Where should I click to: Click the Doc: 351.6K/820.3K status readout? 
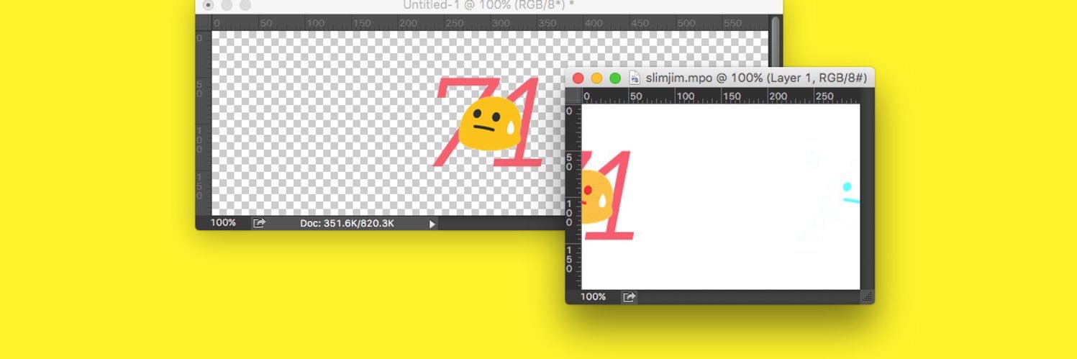347,224
